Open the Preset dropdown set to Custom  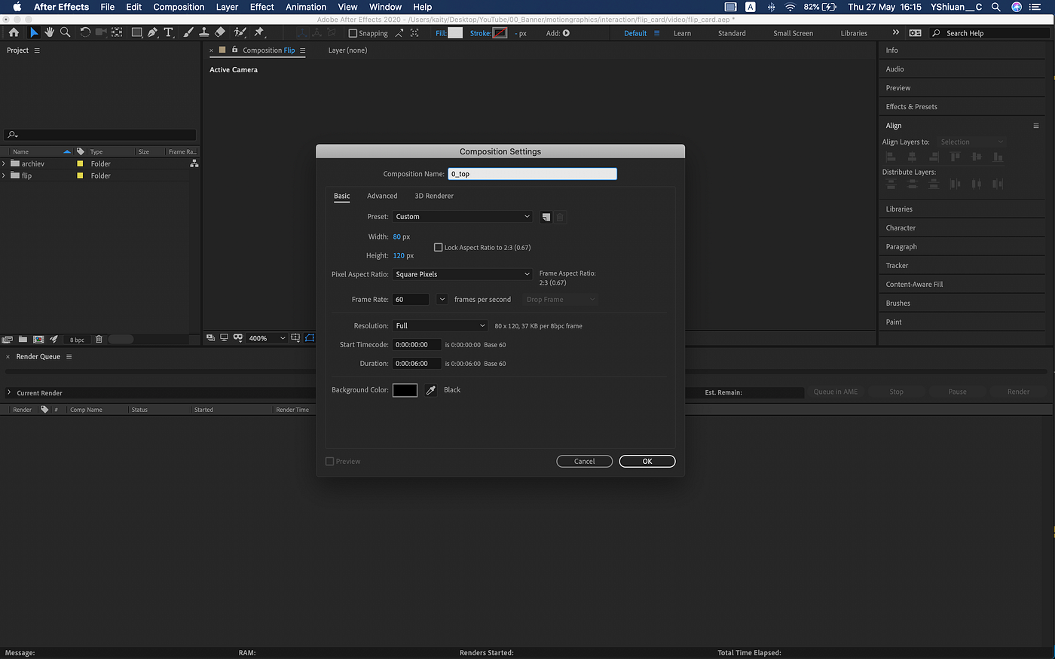462,217
